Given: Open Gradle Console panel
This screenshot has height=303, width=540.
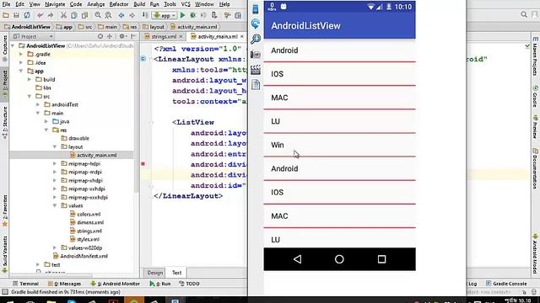Looking at the screenshot, I should point(506,284).
